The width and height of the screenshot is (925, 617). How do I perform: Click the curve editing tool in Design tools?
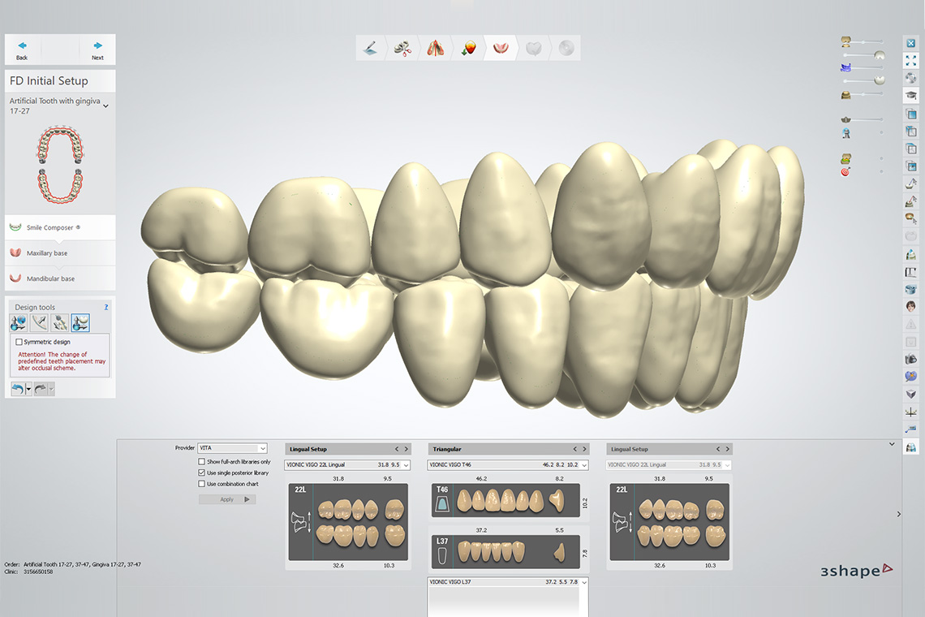coord(38,322)
